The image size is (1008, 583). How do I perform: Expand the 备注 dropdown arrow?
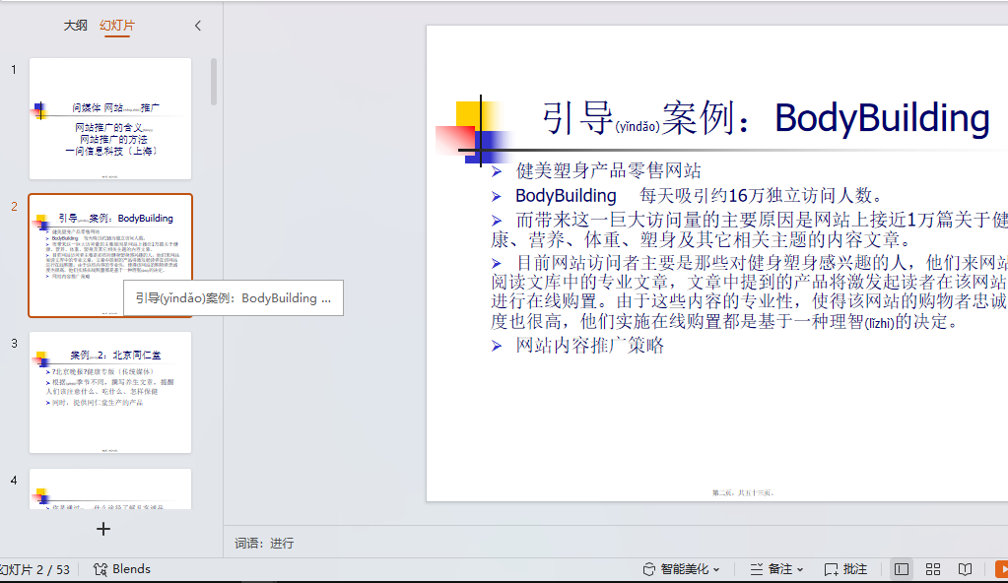pos(800,569)
